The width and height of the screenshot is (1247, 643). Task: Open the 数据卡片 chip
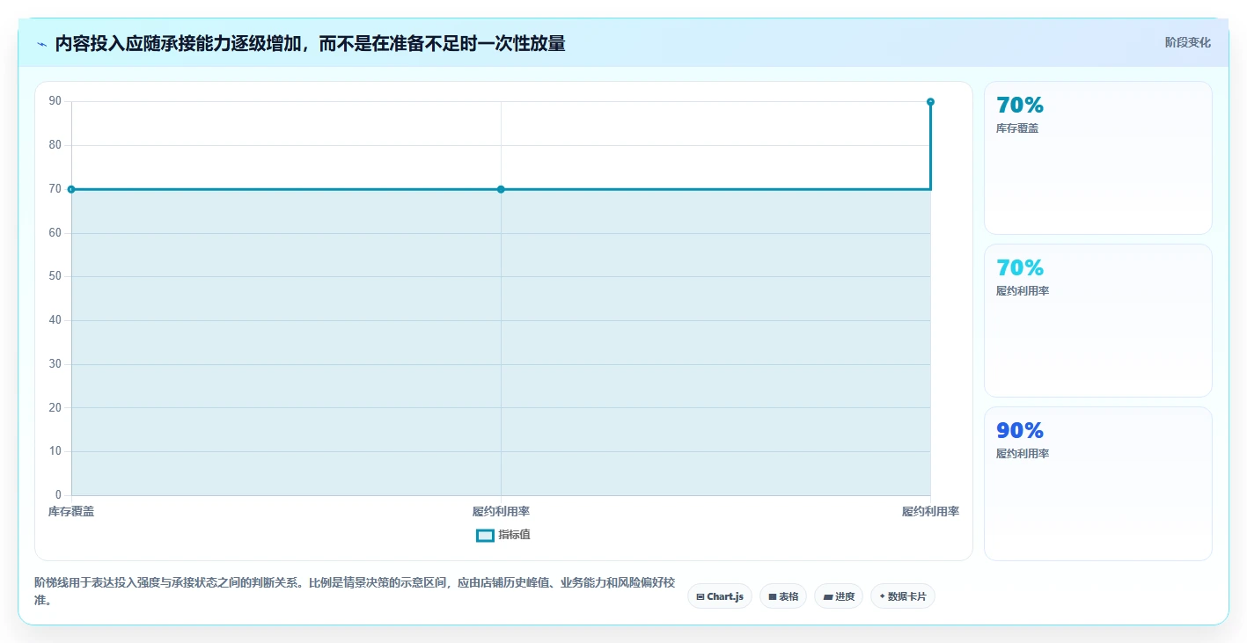point(903,596)
